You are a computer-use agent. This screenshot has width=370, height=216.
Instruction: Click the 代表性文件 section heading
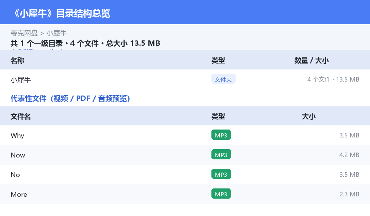(x=70, y=99)
